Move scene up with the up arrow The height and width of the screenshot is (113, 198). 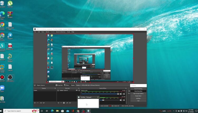pos(41,103)
